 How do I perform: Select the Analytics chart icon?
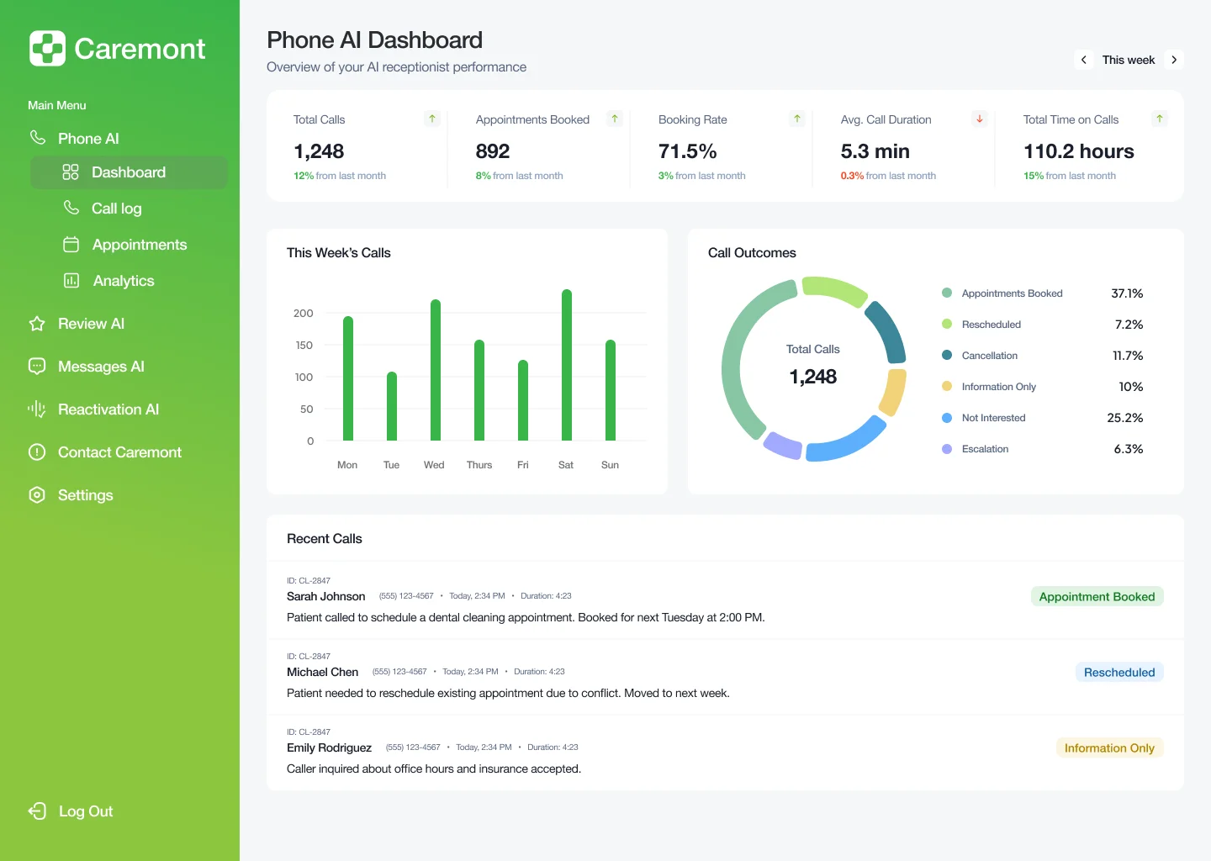pyautogui.click(x=71, y=280)
